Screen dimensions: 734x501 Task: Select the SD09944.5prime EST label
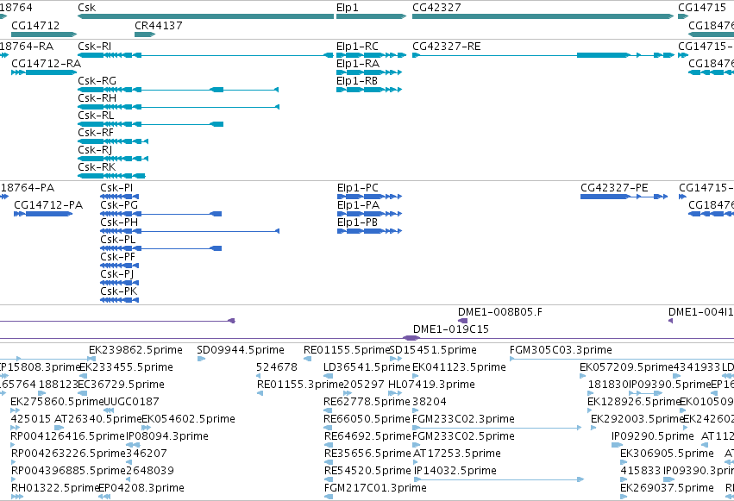(240, 350)
